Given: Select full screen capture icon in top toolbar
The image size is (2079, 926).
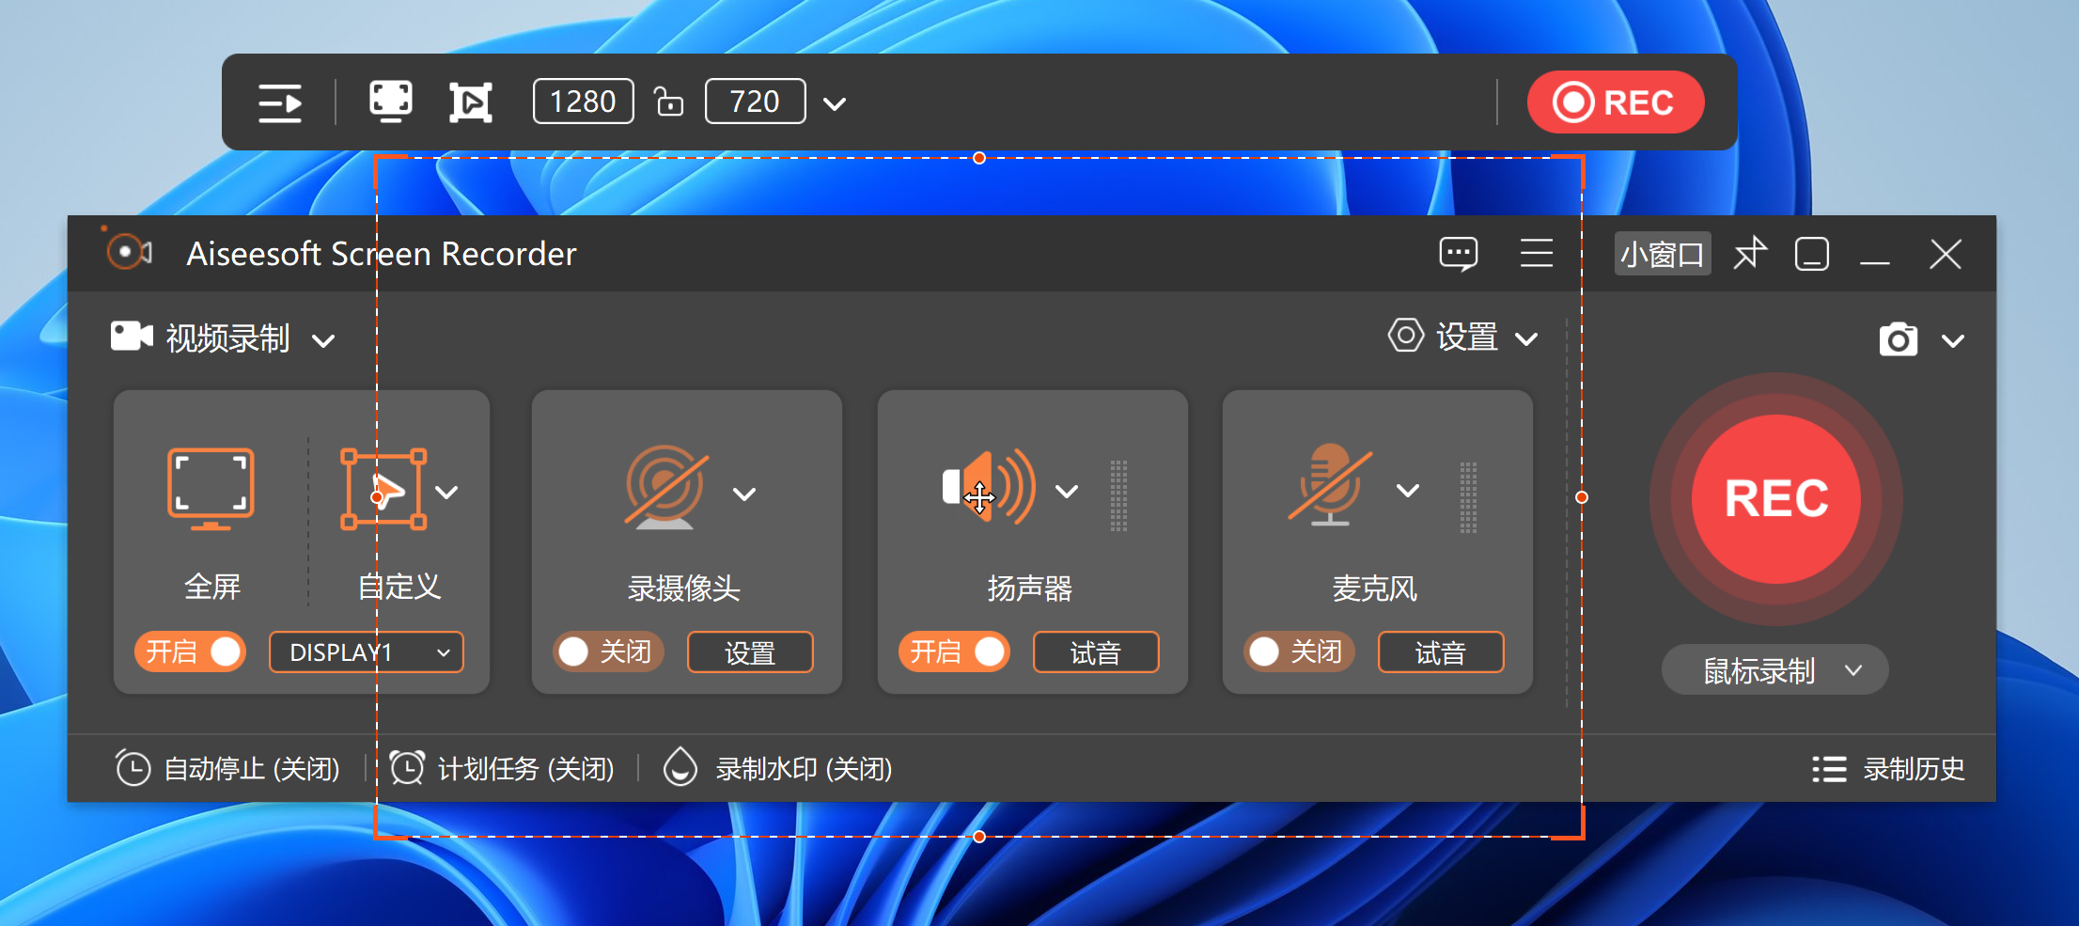Looking at the screenshot, I should tap(391, 102).
